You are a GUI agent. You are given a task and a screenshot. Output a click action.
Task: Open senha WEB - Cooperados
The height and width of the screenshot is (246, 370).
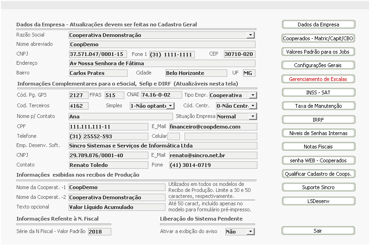(319, 160)
